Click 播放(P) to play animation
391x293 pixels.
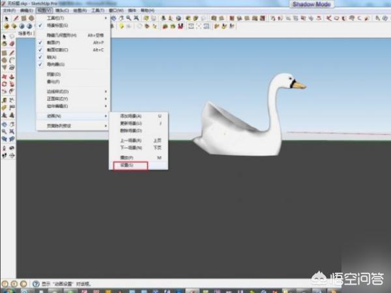coord(139,158)
